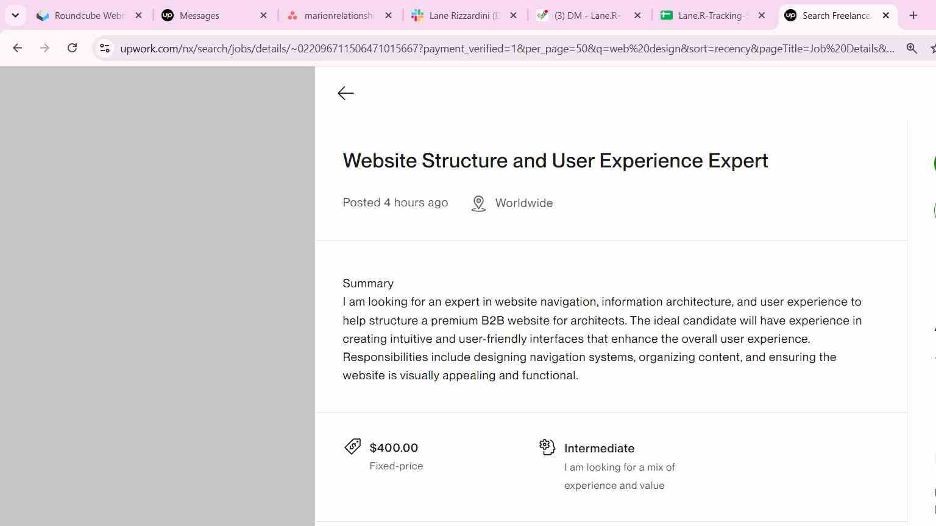Click the Worldwide location pin icon
Viewport: 936px width, 526px height.
tap(478, 203)
